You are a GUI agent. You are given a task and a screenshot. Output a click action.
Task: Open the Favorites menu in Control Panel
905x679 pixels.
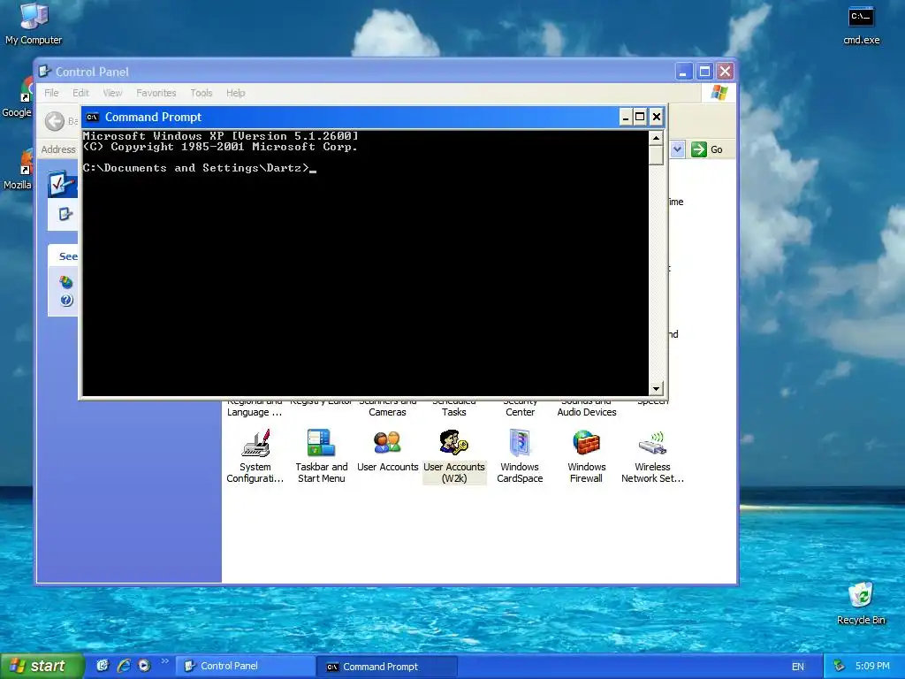pyautogui.click(x=156, y=93)
